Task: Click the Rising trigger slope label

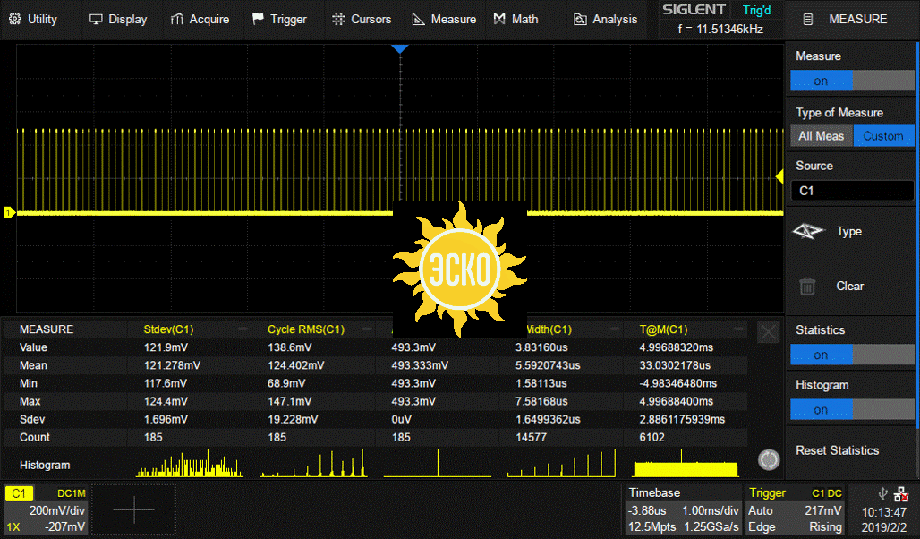Action: (825, 526)
